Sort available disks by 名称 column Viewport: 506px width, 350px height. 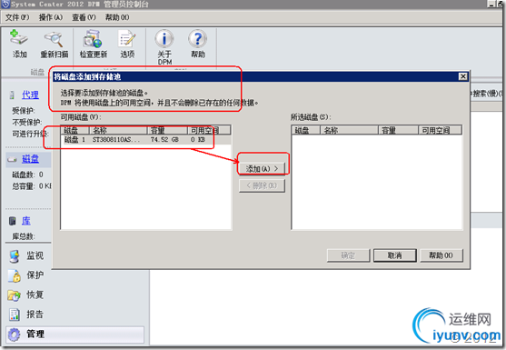(118, 130)
